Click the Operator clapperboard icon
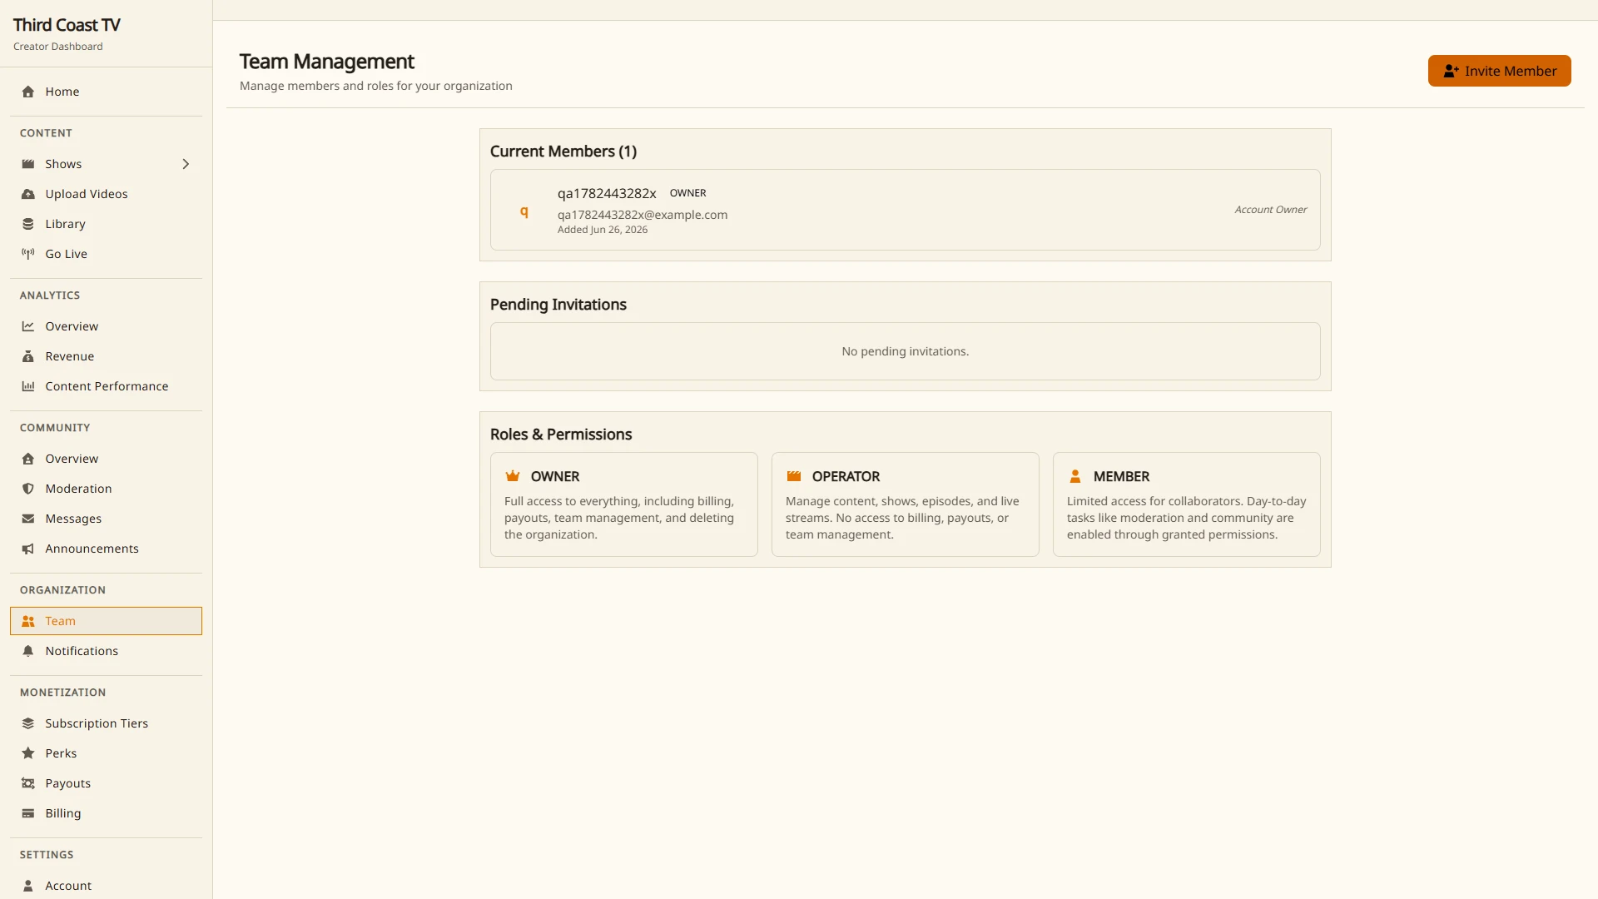Screen dimensions: 1598x899 coord(794,476)
